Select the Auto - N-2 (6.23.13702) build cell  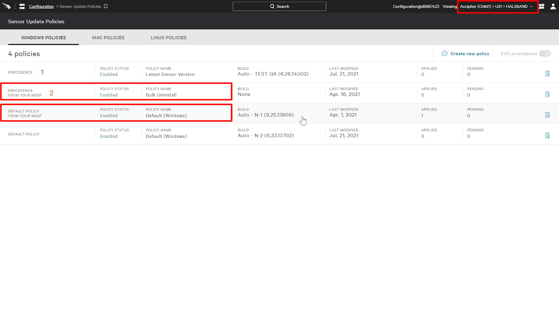click(x=266, y=135)
